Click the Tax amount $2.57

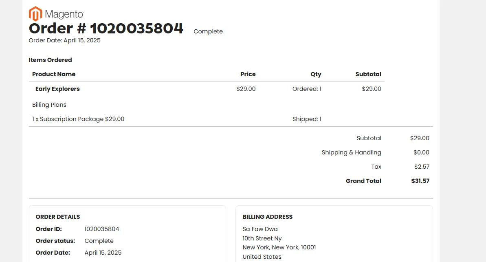click(x=422, y=167)
